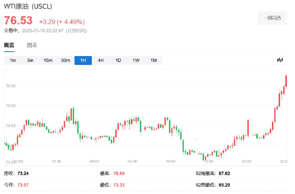Select the 1H timeframe

pos(83,60)
